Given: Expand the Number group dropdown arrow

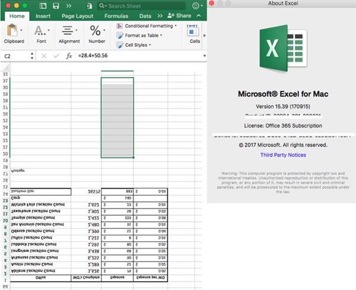Looking at the screenshot, I should [104, 30].
